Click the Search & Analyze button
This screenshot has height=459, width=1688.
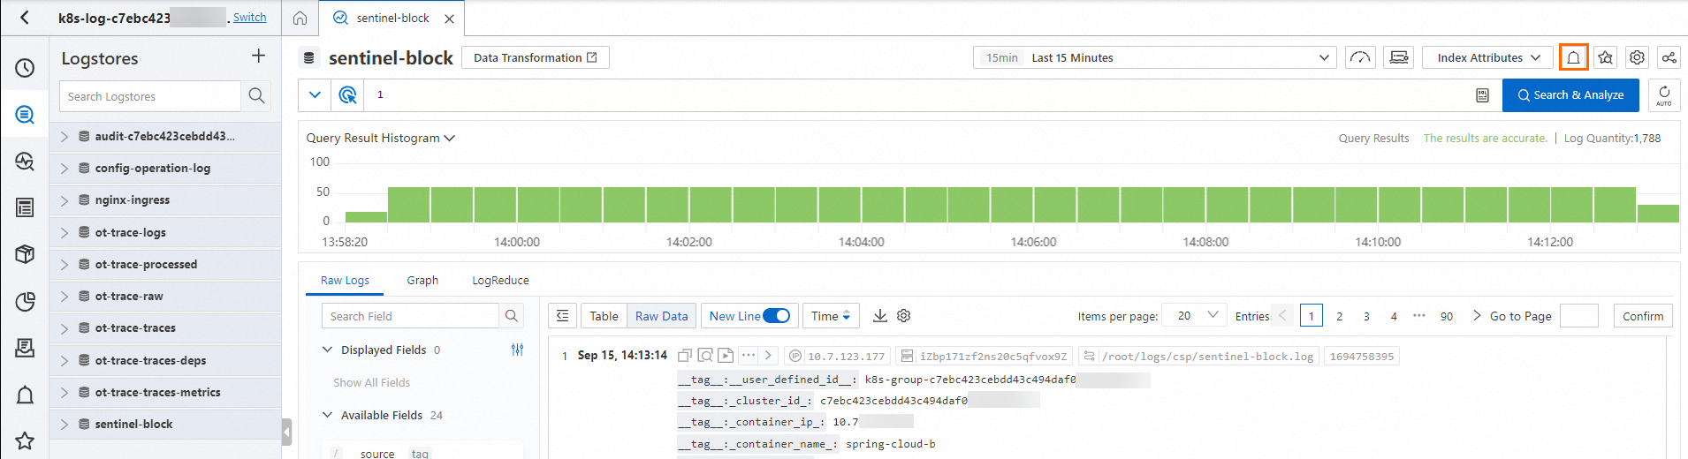pos(1570,95)
